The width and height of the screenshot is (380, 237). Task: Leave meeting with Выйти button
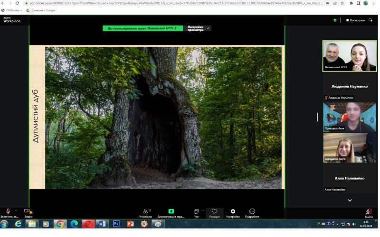pos(369,212)
